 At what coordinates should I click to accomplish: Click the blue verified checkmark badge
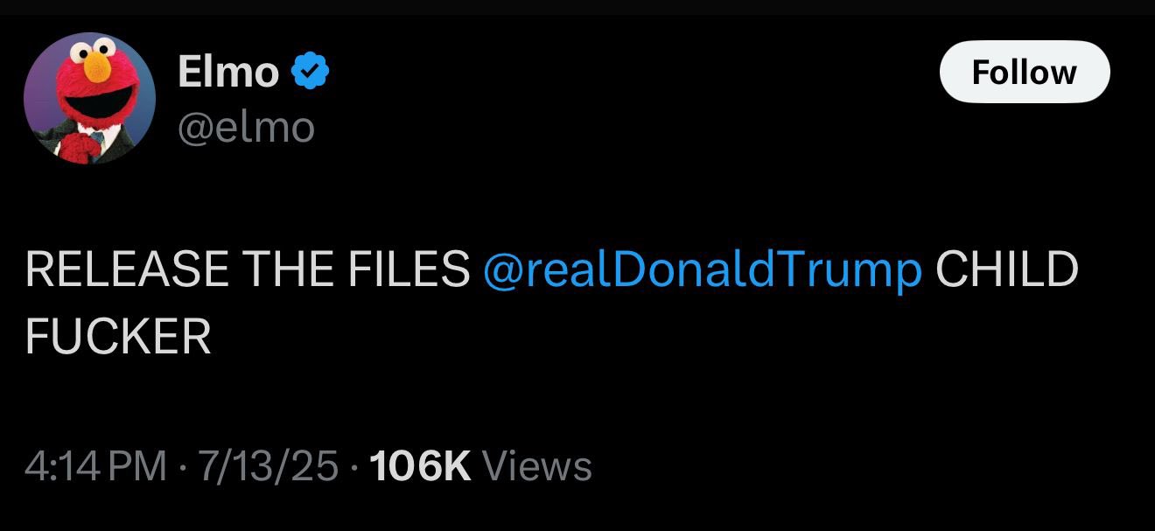[x=310, y=72]
